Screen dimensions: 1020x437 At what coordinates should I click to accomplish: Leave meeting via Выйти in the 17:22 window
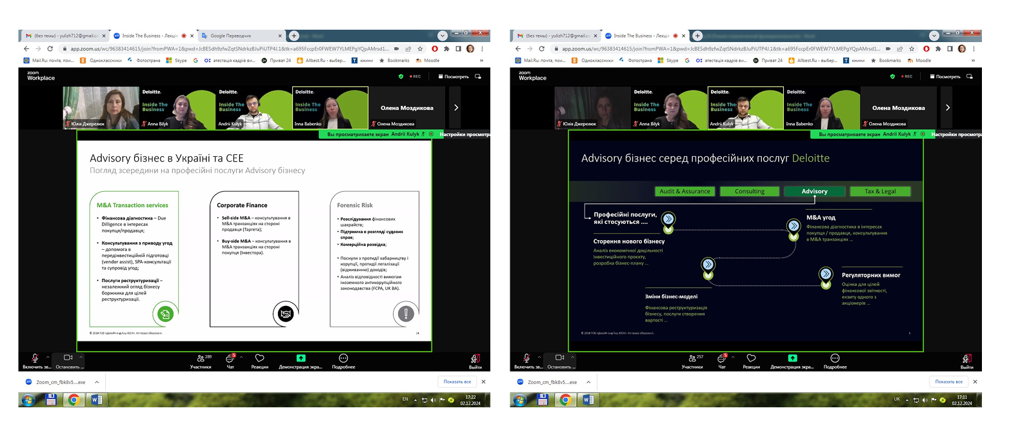475,361
